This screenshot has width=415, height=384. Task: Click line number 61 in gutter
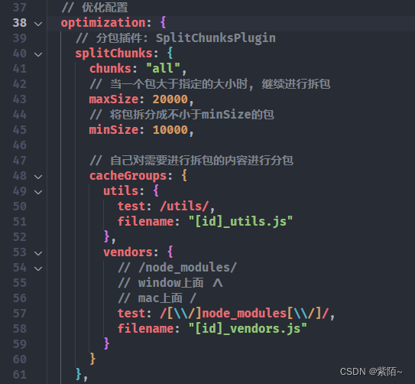click(20, 375)
